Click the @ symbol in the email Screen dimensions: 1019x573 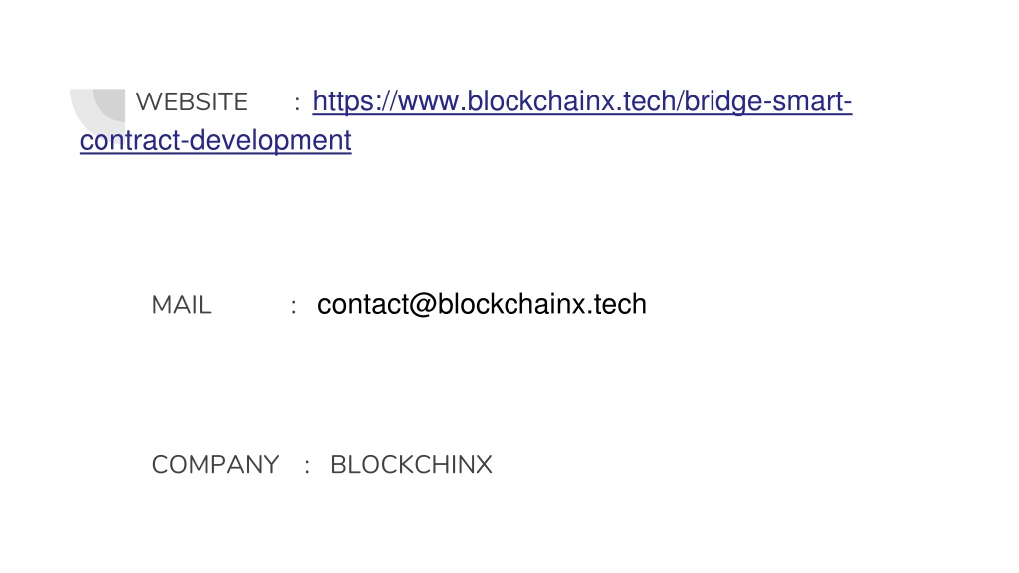point(422,304)
